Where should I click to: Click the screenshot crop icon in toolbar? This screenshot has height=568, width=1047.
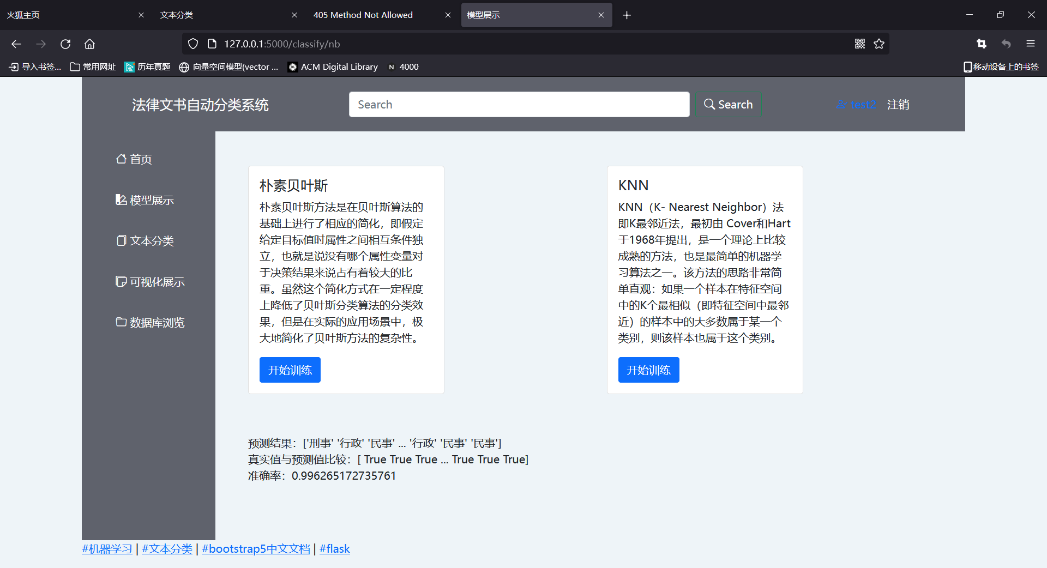pos(982,44)
